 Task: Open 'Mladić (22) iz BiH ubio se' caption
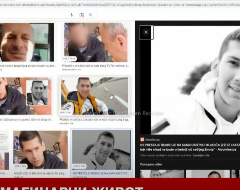[x=40, y=173]
